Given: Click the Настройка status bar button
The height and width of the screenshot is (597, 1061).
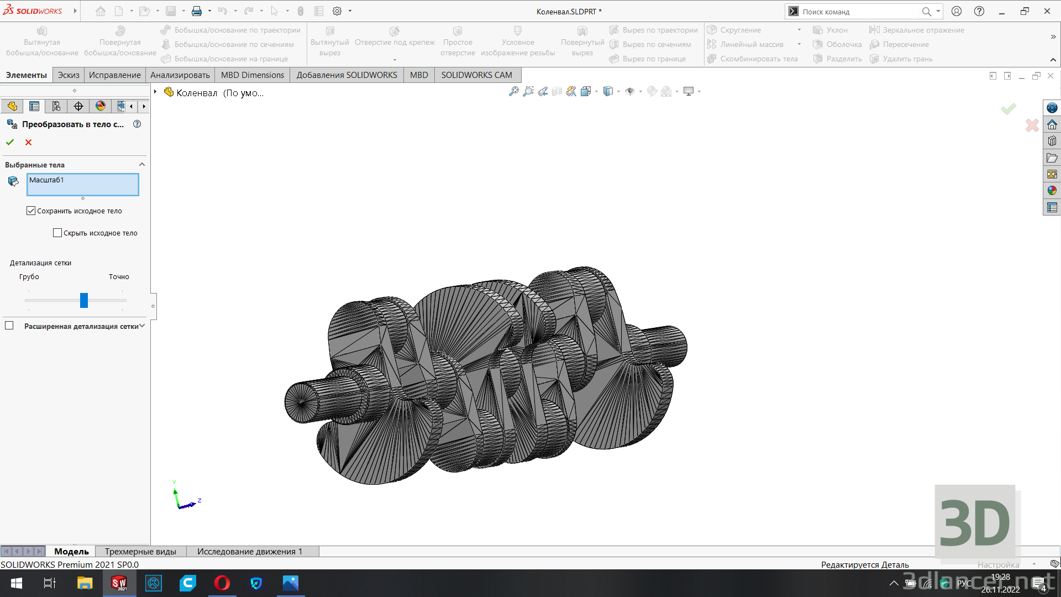Looking at the screenshot, I should (x=998, y=564).
